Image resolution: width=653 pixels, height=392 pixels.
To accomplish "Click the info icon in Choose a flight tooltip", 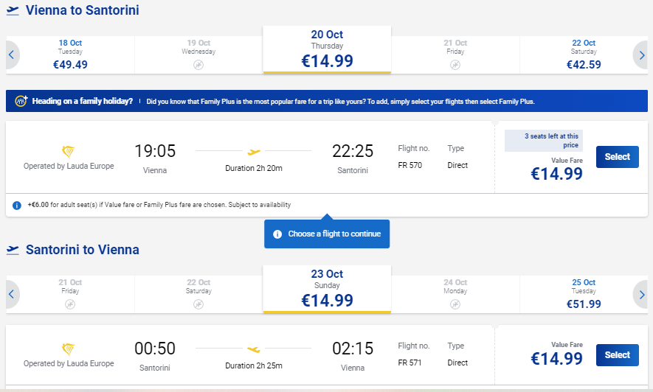I will pos(277,234).
